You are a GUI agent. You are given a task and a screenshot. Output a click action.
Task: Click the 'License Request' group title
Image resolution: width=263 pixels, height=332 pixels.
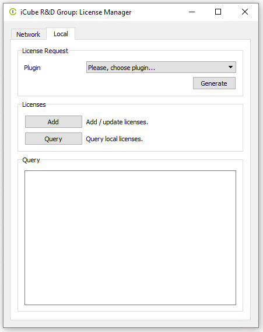point(45,51)
